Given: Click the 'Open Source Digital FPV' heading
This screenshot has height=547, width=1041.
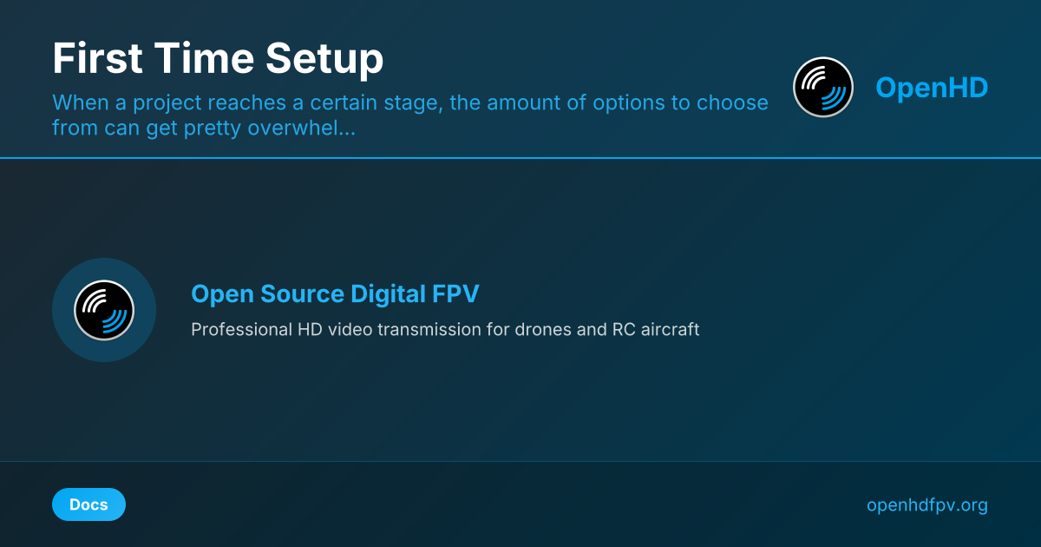Looking at the screenshot, I should pyautogui.click(x=335, y=294).
